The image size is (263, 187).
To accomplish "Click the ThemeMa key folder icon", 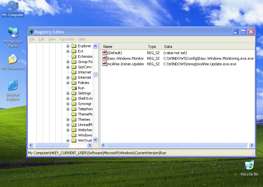I will coord(74,114).
